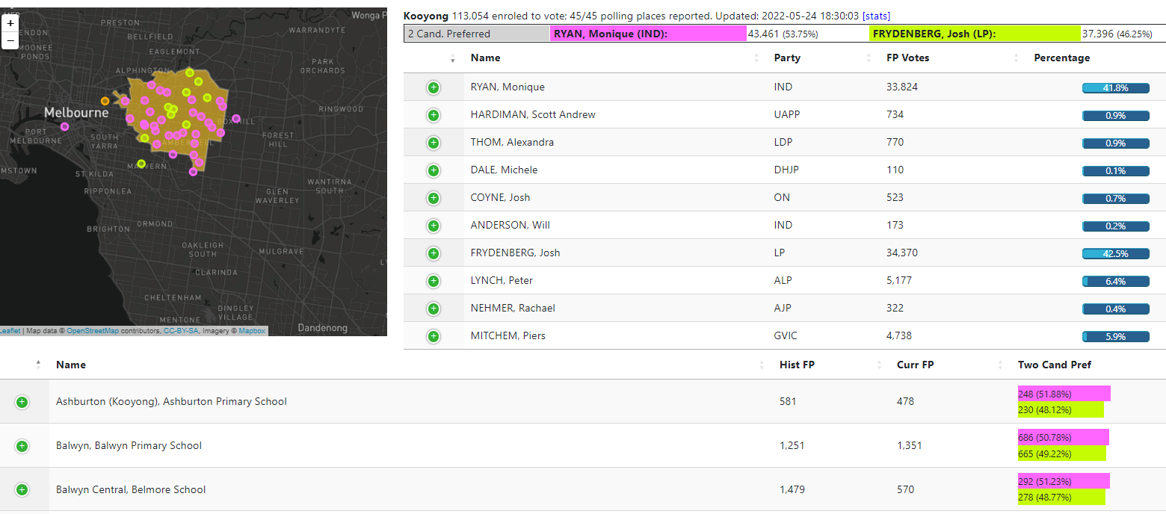Click Ashburton's green 230 (48.12%) bar
This screenshot has width=1166, height=514.
(x=1061, y=409)
